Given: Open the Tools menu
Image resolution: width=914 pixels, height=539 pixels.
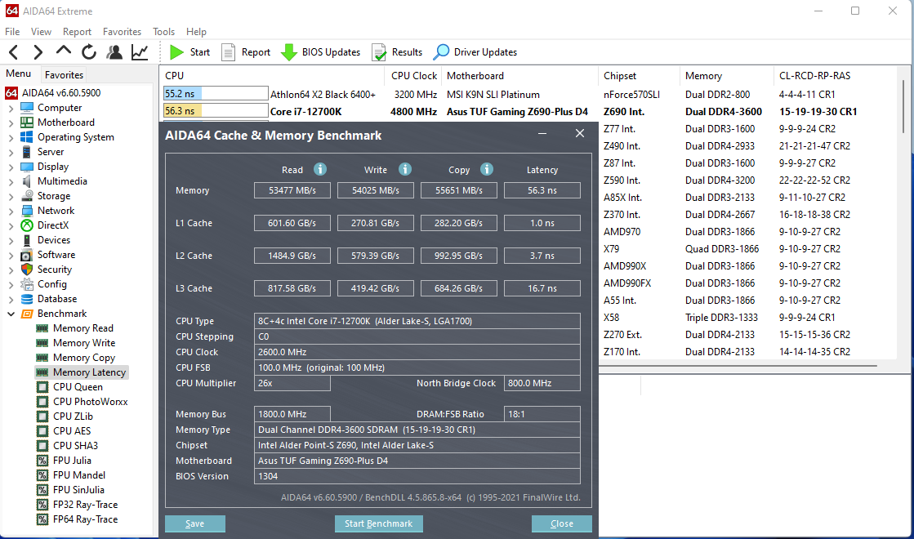Looking at the screenshot, I should point(164,32).
